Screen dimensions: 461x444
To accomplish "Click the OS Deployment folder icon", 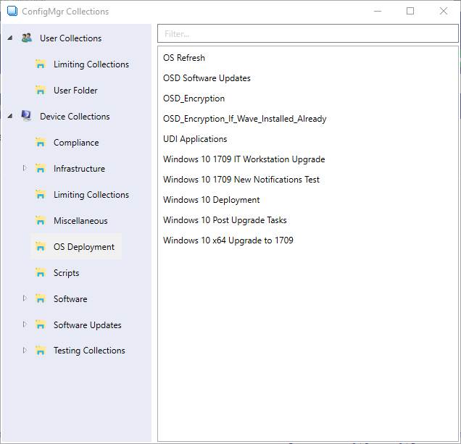I will pyautogui.click(x=41, y=247).
